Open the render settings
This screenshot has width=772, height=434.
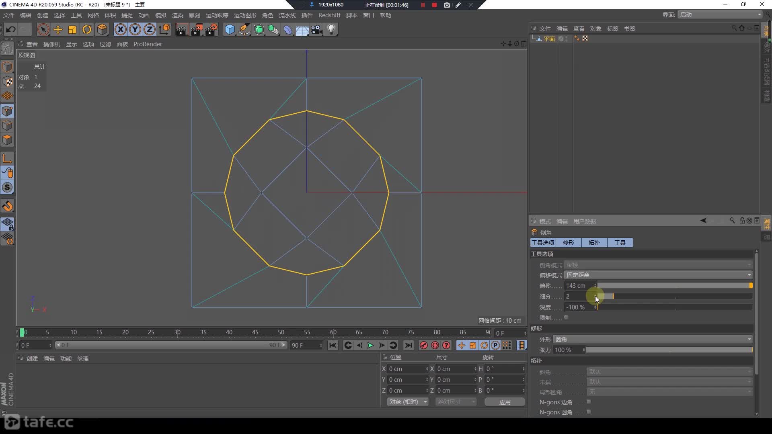[211, 29]
